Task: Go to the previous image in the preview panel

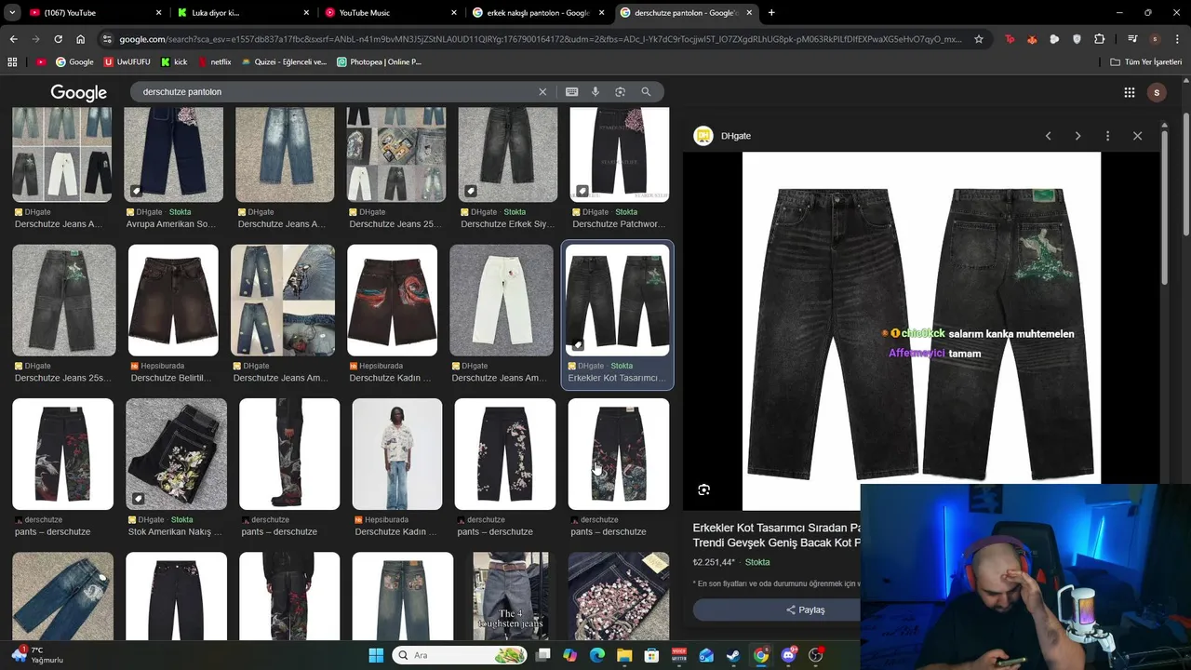Action: click(1048, 136)
